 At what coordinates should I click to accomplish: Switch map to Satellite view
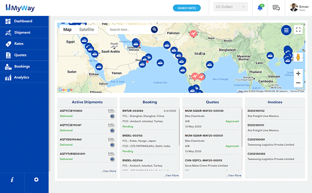pyautogui.click(x=86, y=30)
